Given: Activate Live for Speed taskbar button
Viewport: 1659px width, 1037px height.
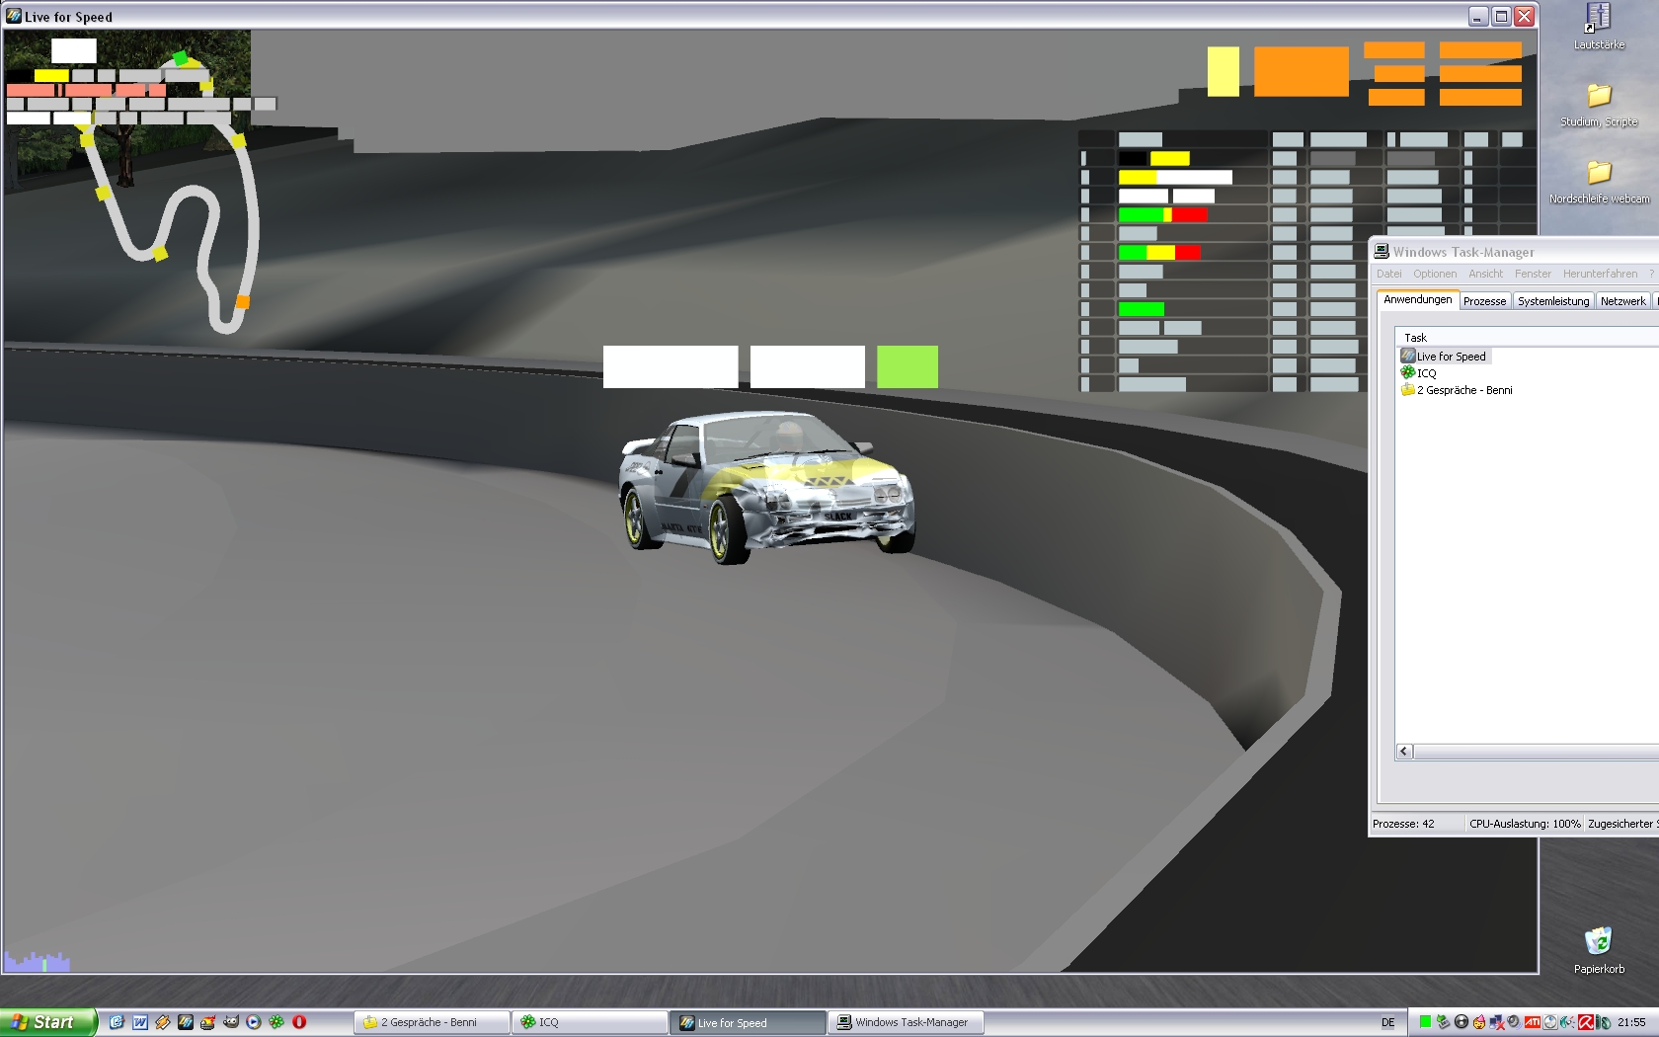Looking at the screenshot, I should click(748, 1022).
